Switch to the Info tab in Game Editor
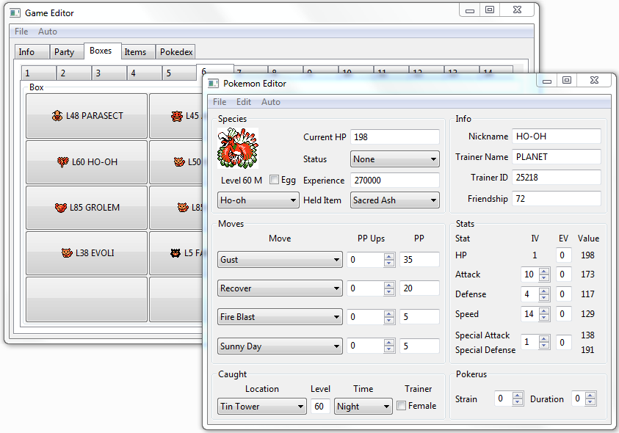 pyautogui.click(x=32, y=52)
